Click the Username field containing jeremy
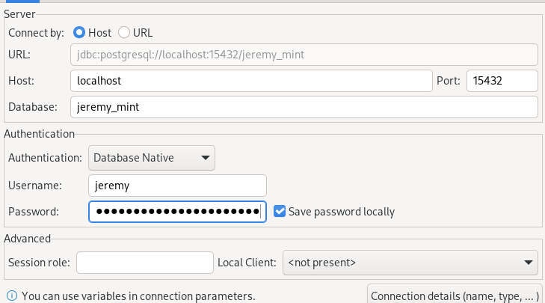Screen dimensions: 545x303 pos(177,186)
